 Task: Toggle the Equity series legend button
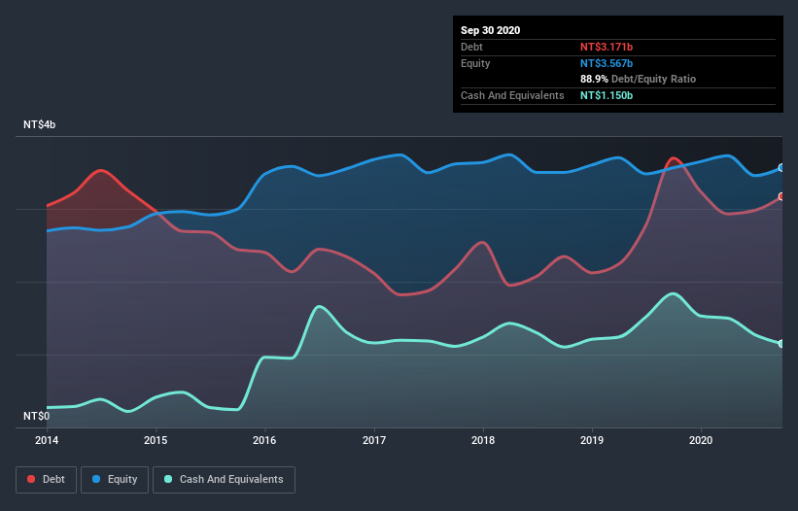pyautogui.click(x=115, y=480)
